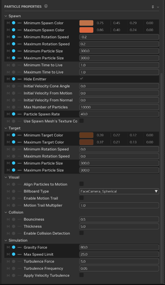
Task: Click Minimum Spawn Color red value 0.75
Action: tap(100, 23)
